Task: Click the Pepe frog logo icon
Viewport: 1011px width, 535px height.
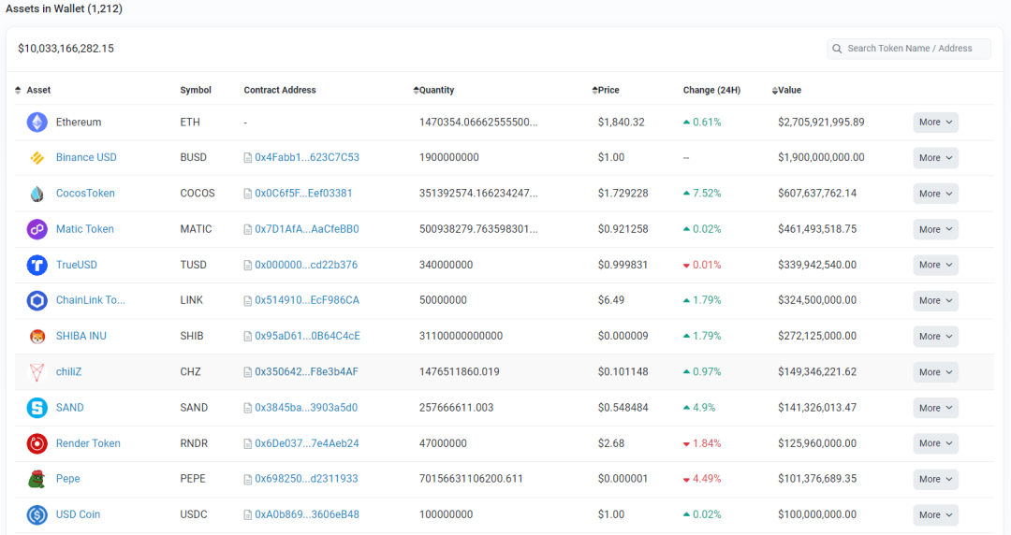Action: pyautogui.click(x=37, y=479)
